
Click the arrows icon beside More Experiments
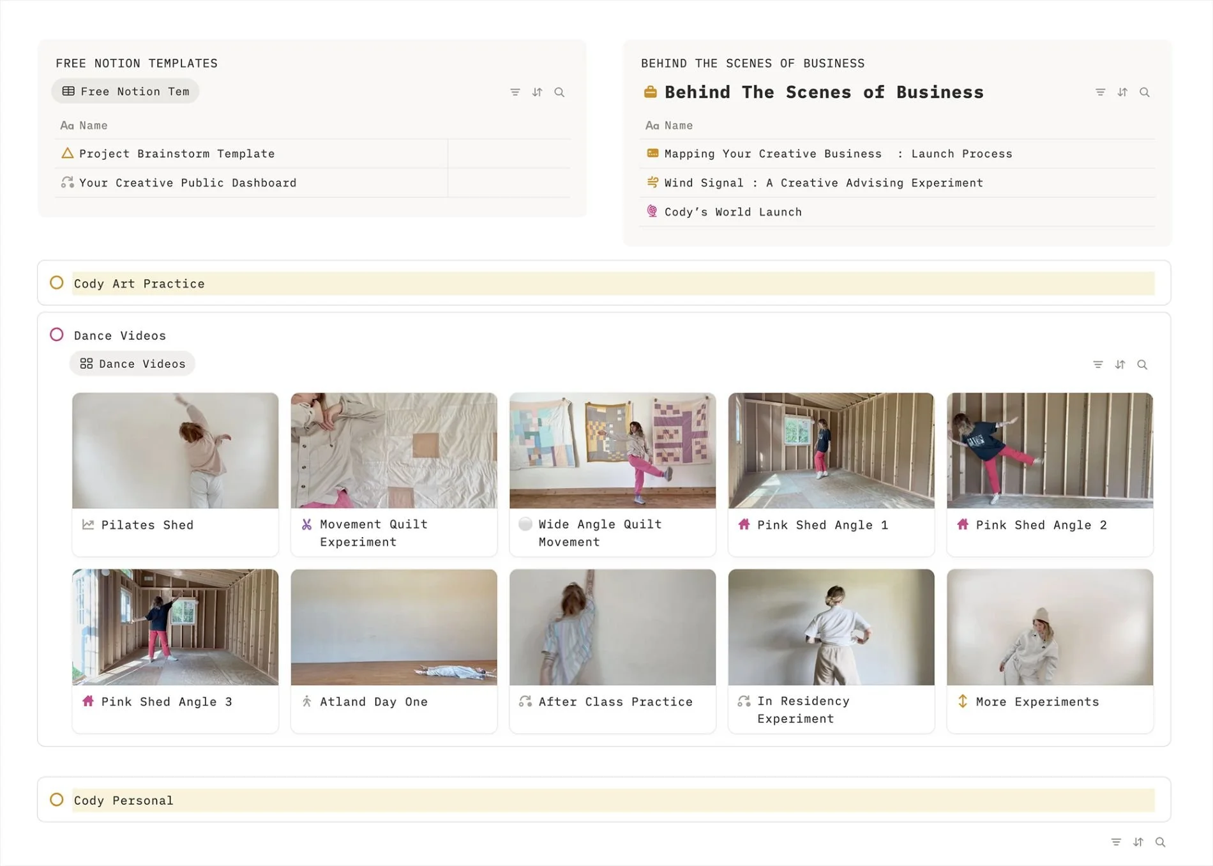962,701
